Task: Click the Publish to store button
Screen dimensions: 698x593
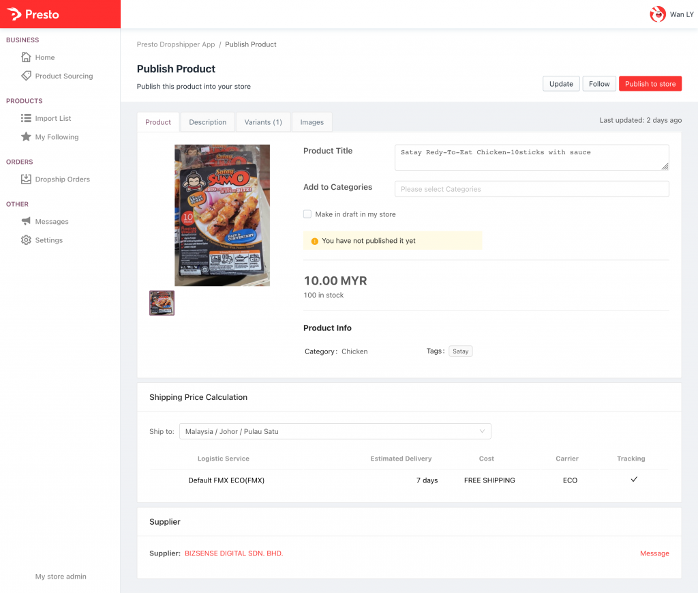Action: click(650, 83)
